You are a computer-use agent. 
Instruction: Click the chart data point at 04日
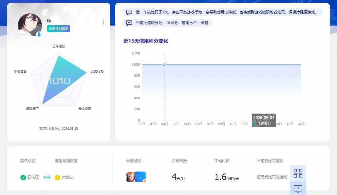pyautogui.click(x=164, y=64)
